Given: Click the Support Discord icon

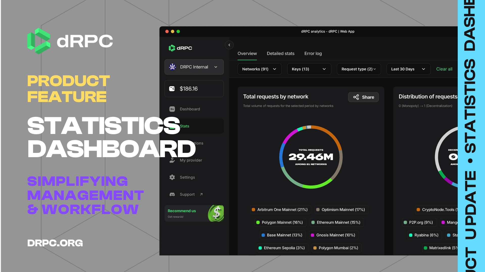Looking at the screenshot, I should pos(172,194).
